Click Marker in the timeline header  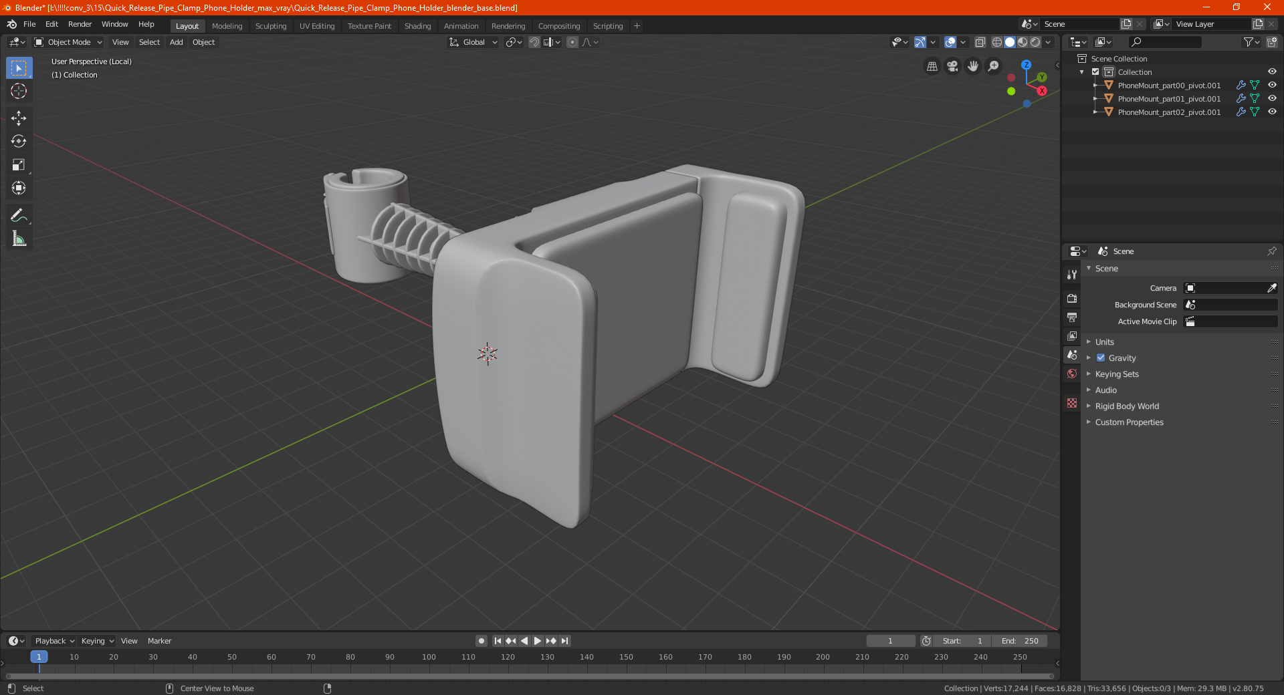159,641
